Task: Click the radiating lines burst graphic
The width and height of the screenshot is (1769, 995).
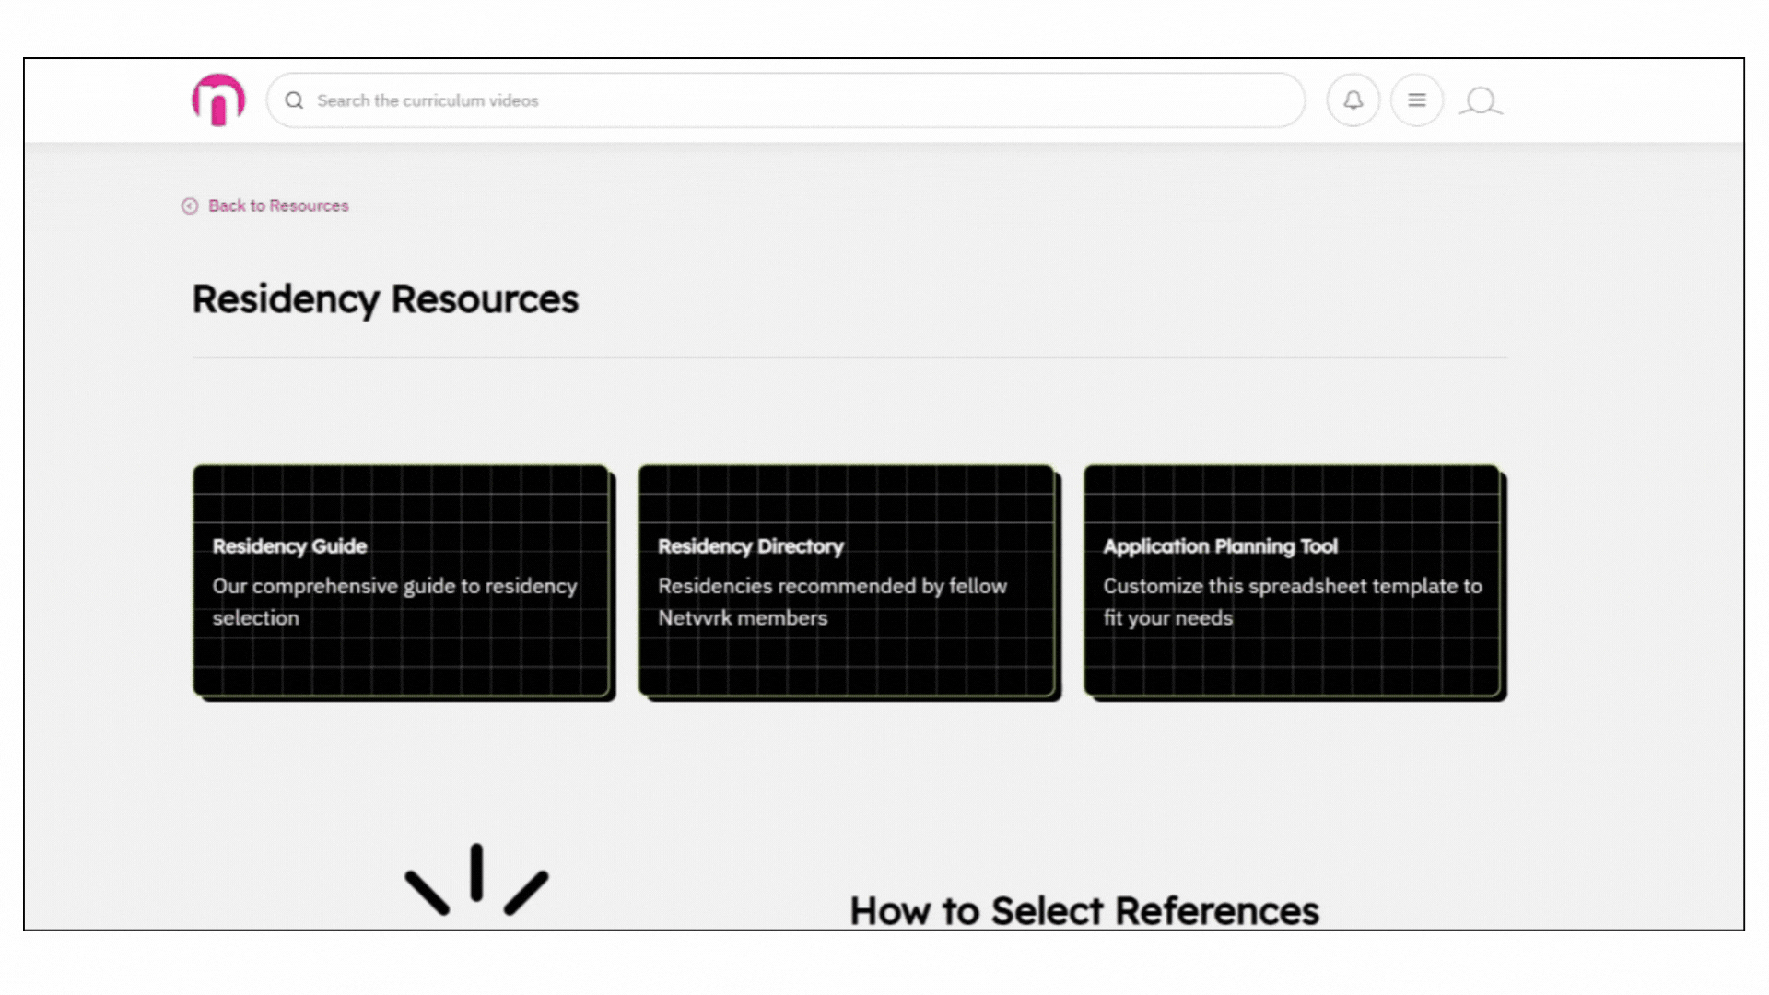Action: [x=476, y=879]
